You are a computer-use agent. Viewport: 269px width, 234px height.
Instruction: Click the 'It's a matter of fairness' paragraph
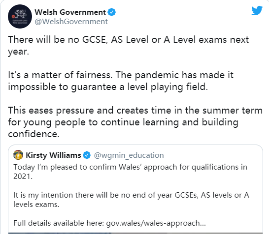[121, 81]
